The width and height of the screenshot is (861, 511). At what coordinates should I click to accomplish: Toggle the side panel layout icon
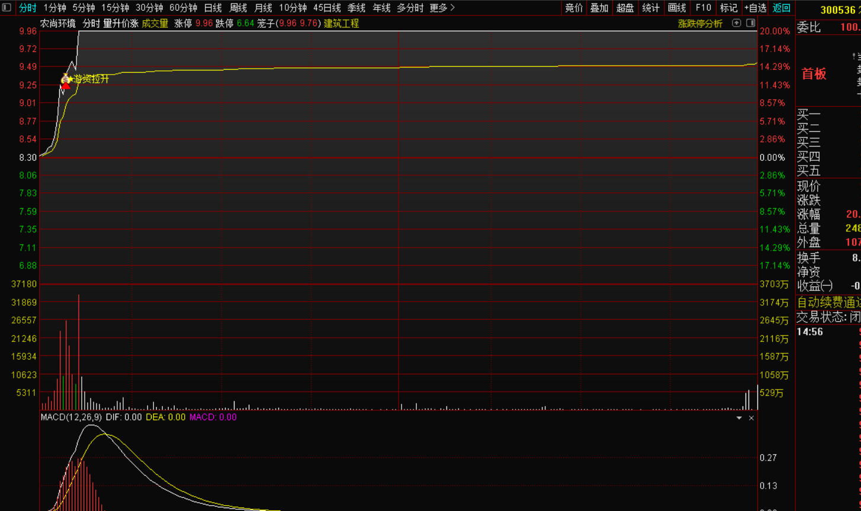tap(750, 23)
